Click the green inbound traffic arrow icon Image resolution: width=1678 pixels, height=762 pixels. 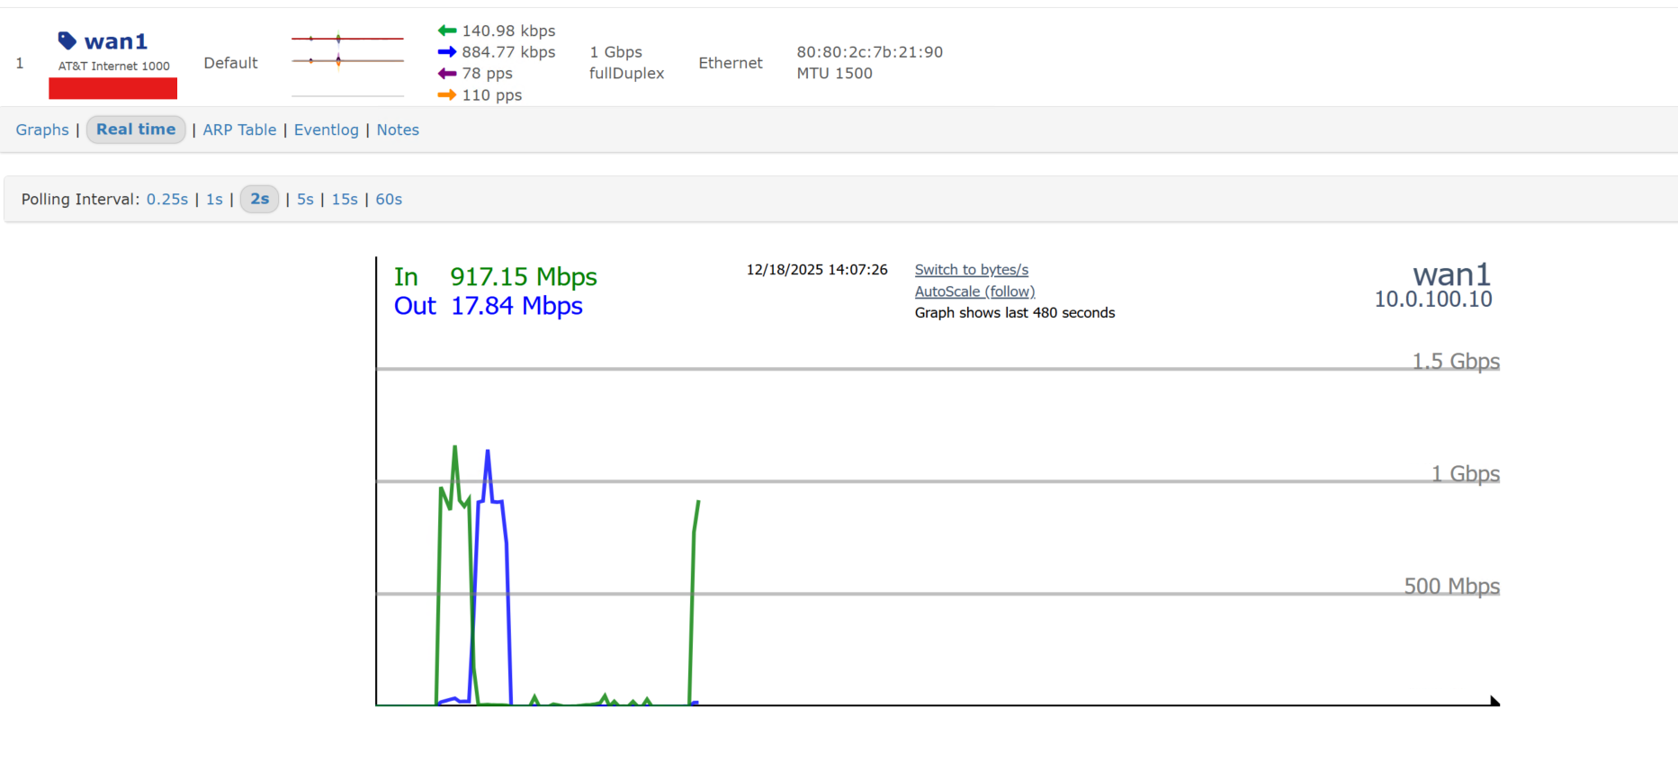pyautogui.click(x=447, y=31)
